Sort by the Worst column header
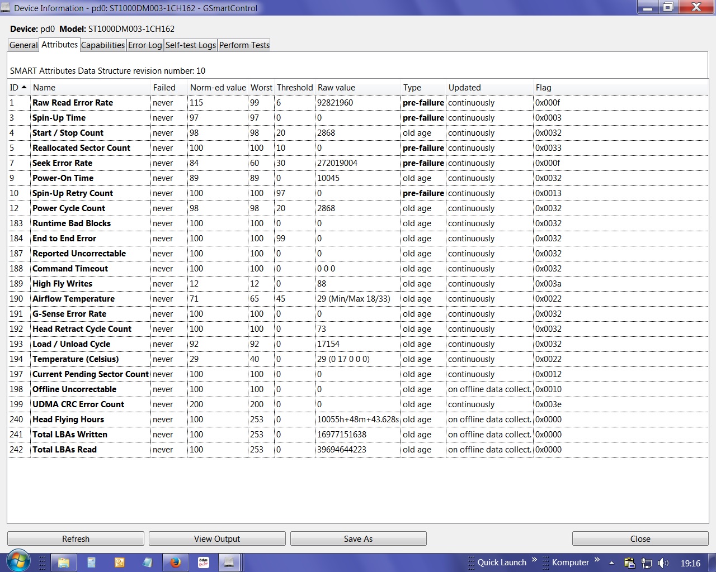 pyautogui.click(x=261, y=87)
